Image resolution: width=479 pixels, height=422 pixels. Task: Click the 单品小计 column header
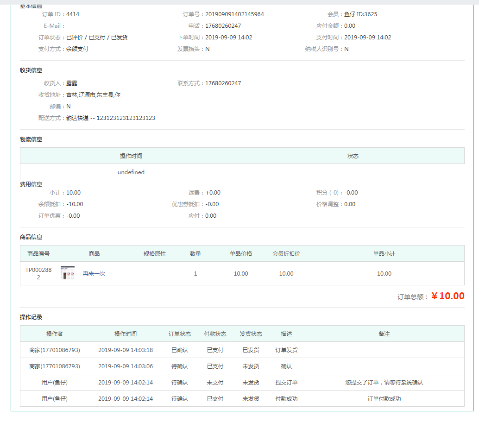coord(384,254)
